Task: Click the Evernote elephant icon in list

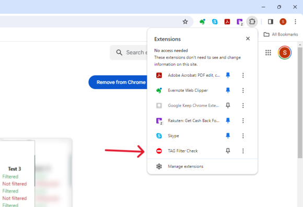Action: point(159,90)
